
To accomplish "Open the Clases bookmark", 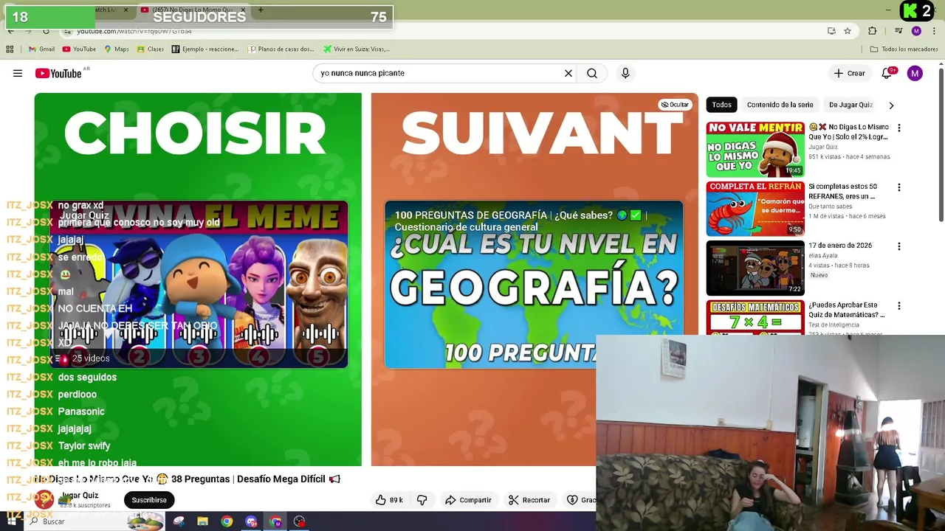I will 151,49.
